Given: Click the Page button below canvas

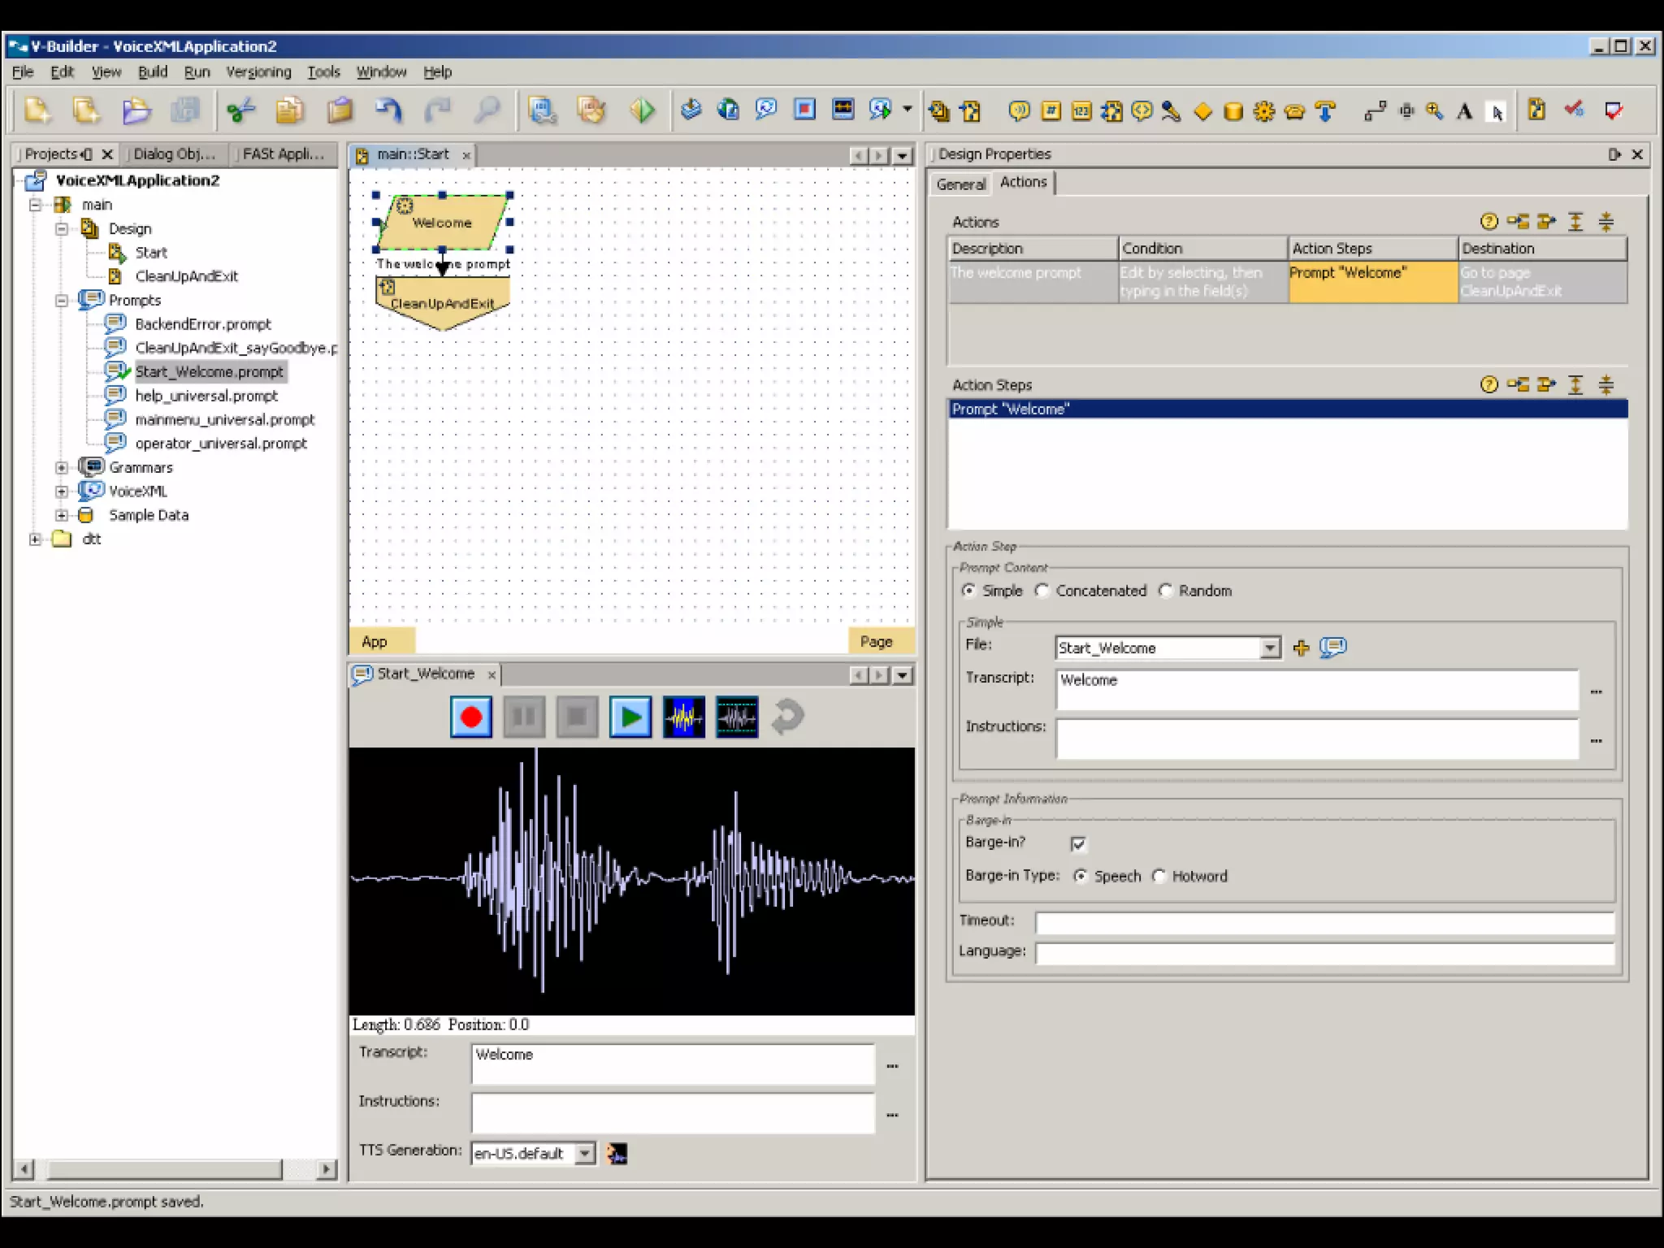Looking at the screenshot, I should coord(876,641).
